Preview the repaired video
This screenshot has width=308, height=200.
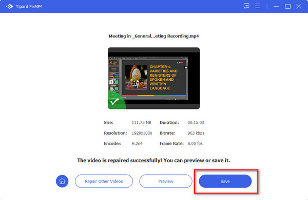click(166, 181)
